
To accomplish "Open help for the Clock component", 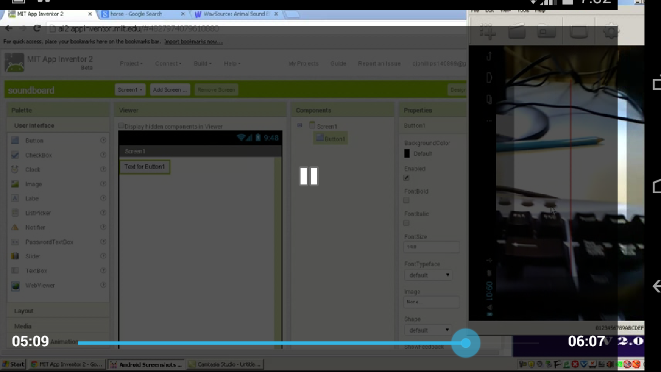I will [103, 169].
